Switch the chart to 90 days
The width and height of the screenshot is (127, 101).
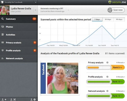119,19
